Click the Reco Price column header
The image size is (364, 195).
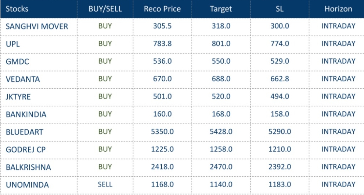[x=162, y=9]
